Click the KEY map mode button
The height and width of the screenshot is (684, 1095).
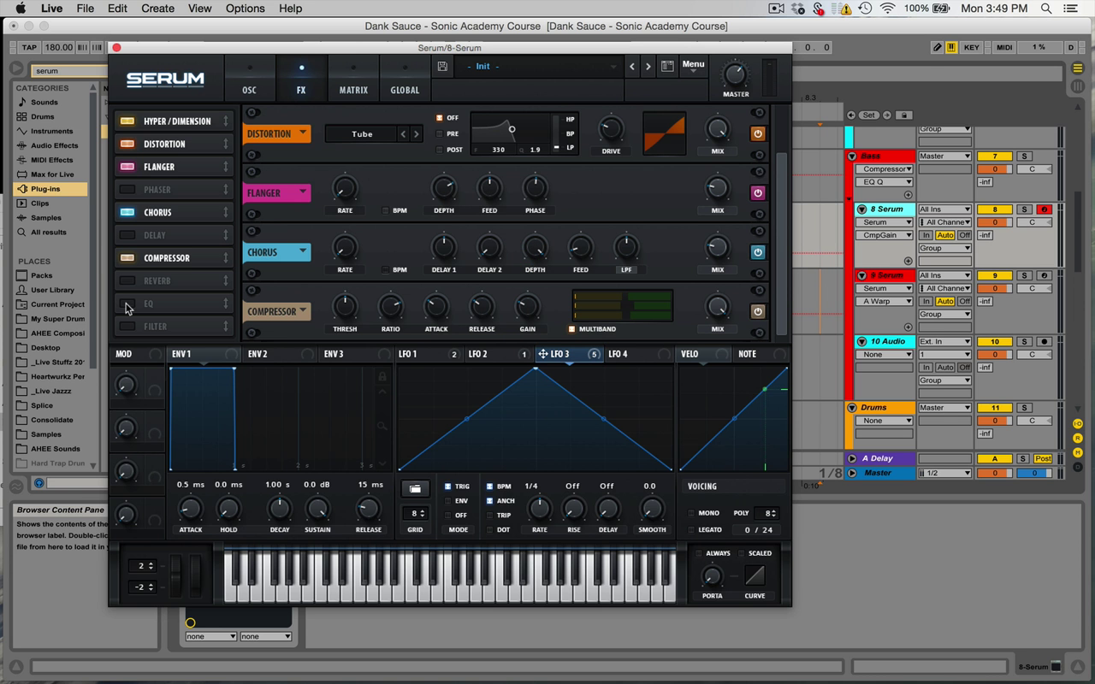click(972, 48)
